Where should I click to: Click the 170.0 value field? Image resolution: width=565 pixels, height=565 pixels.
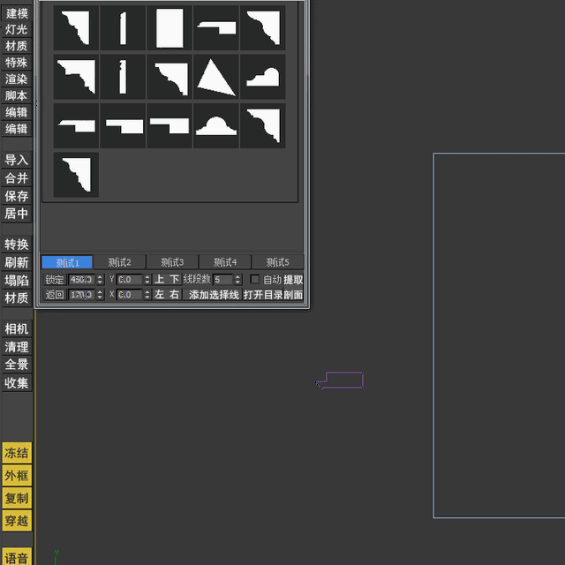tap(82, 295)
